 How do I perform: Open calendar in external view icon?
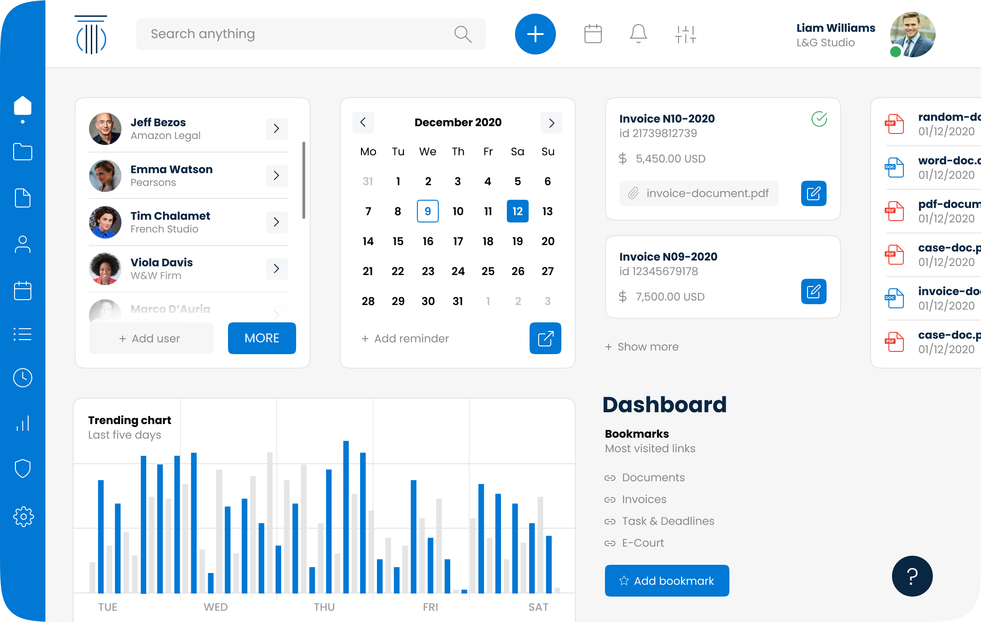pos(545,338)
